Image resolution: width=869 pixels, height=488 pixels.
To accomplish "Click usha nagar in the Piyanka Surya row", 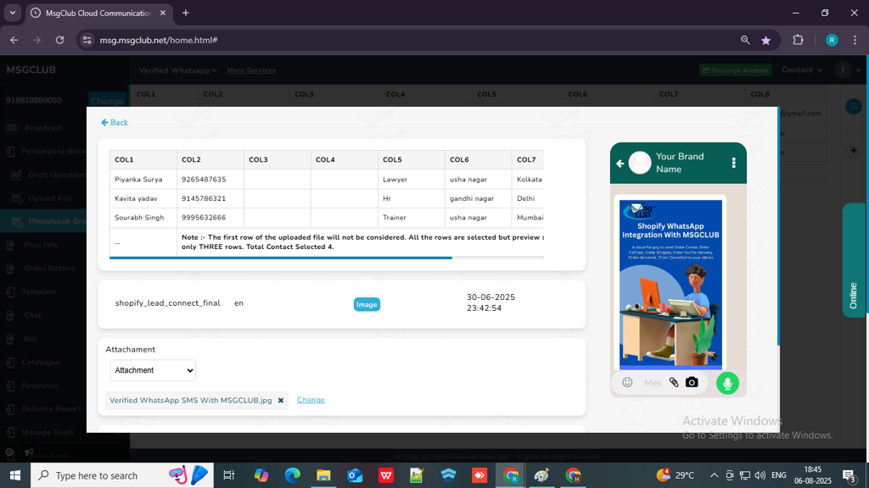I will (x=479, y=180).
